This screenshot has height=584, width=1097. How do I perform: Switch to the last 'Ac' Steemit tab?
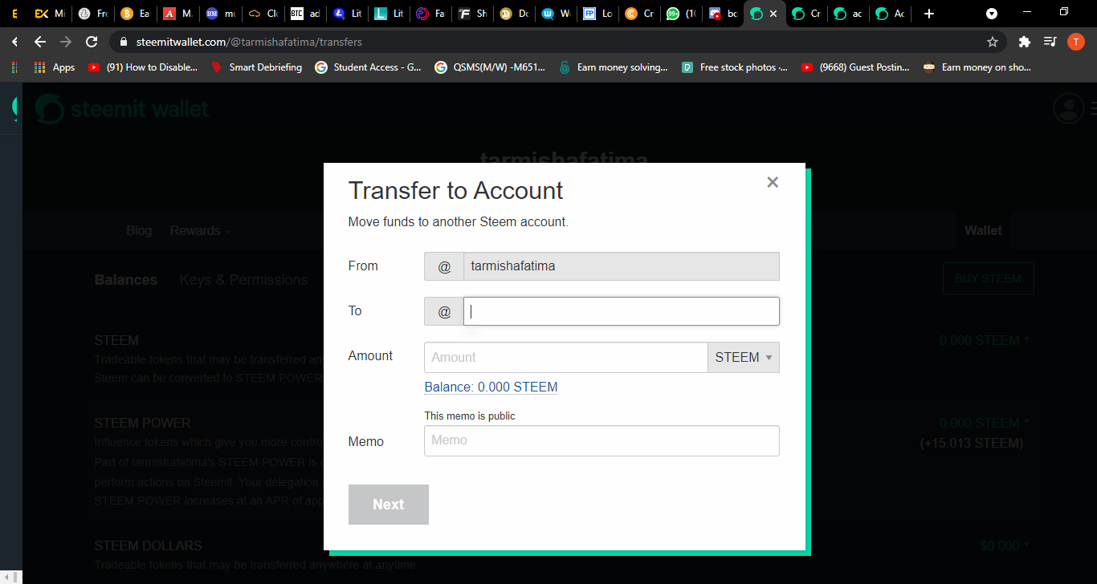click(x=891, y=14)
